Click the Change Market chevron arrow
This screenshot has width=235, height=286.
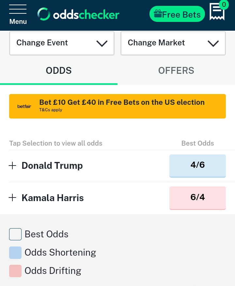pyautogui.click(x=213, y=44)
